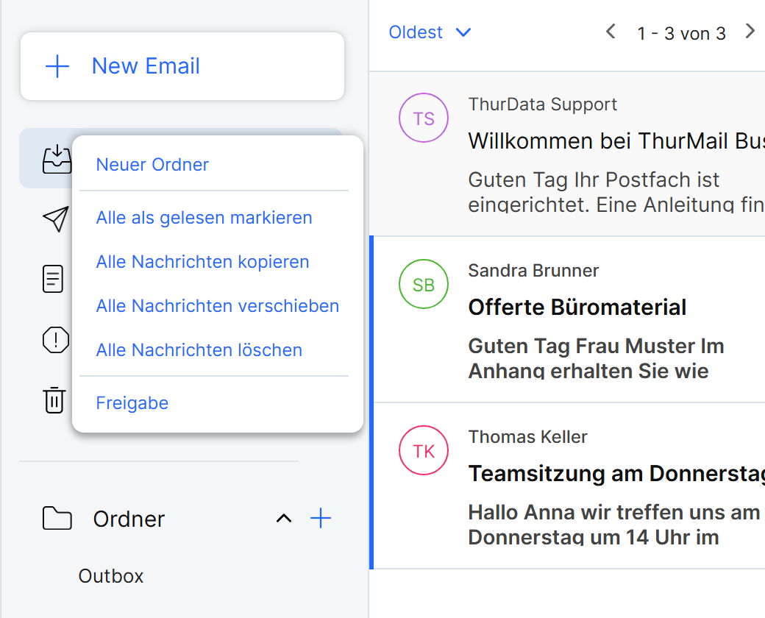765x618 pixels.
Task: Select Alle Nachrichten kopieren
Action: click(202, 262)
